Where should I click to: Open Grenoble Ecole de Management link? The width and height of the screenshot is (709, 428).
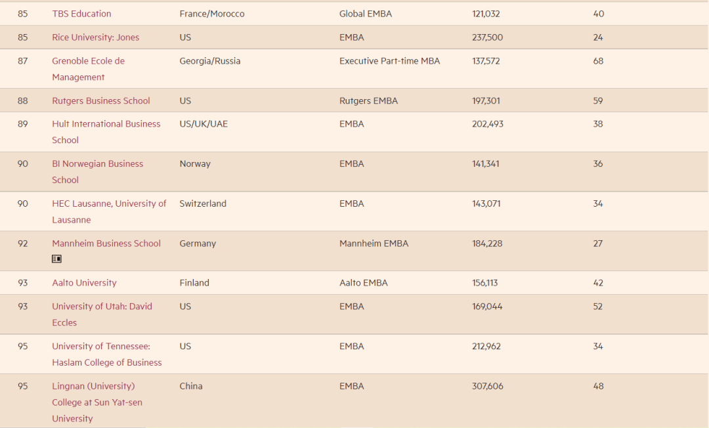[88, 69]
